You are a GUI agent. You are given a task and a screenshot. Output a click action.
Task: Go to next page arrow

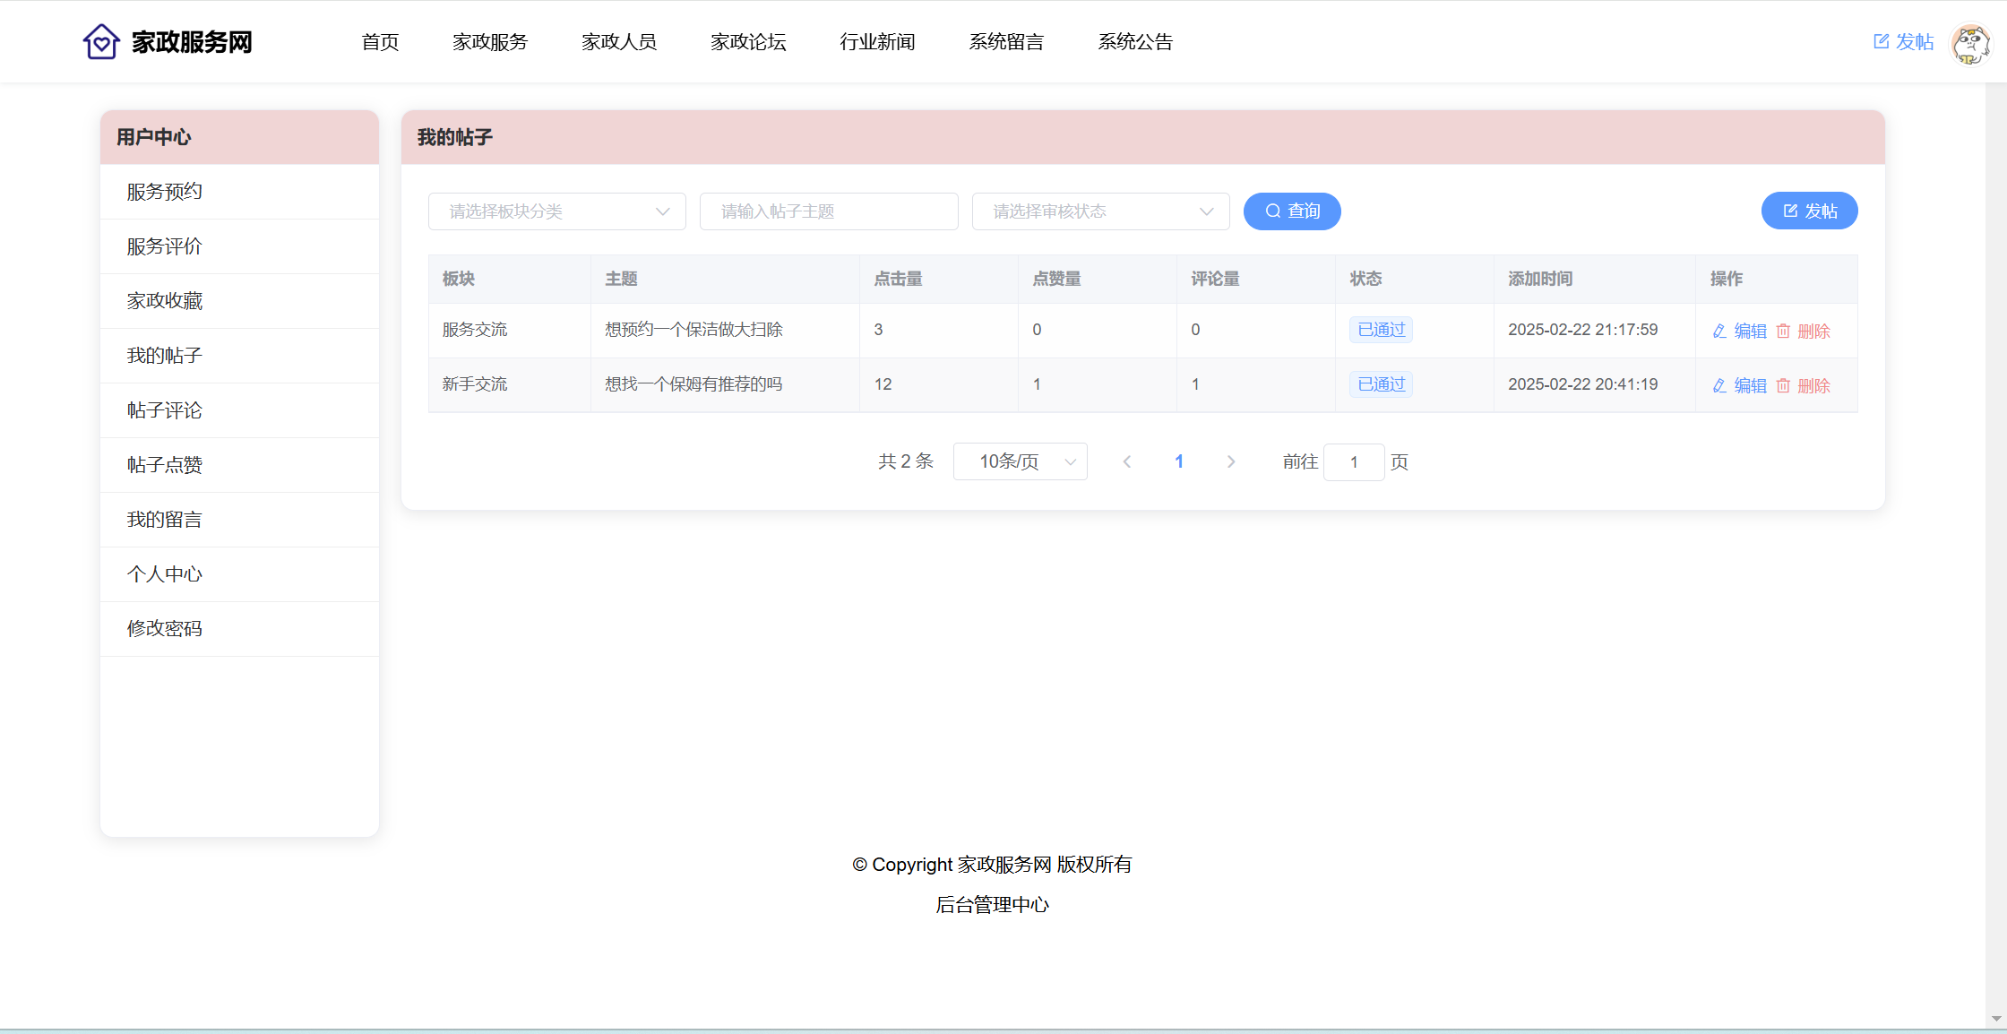coord(1231,461)
